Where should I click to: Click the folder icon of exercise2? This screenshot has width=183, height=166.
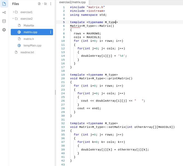[x=16, y=19]
